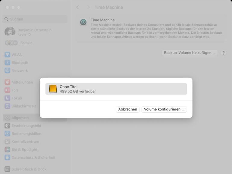232x174 pixels.
Task: Click the green zoom window button
Action: click(19, 7)
